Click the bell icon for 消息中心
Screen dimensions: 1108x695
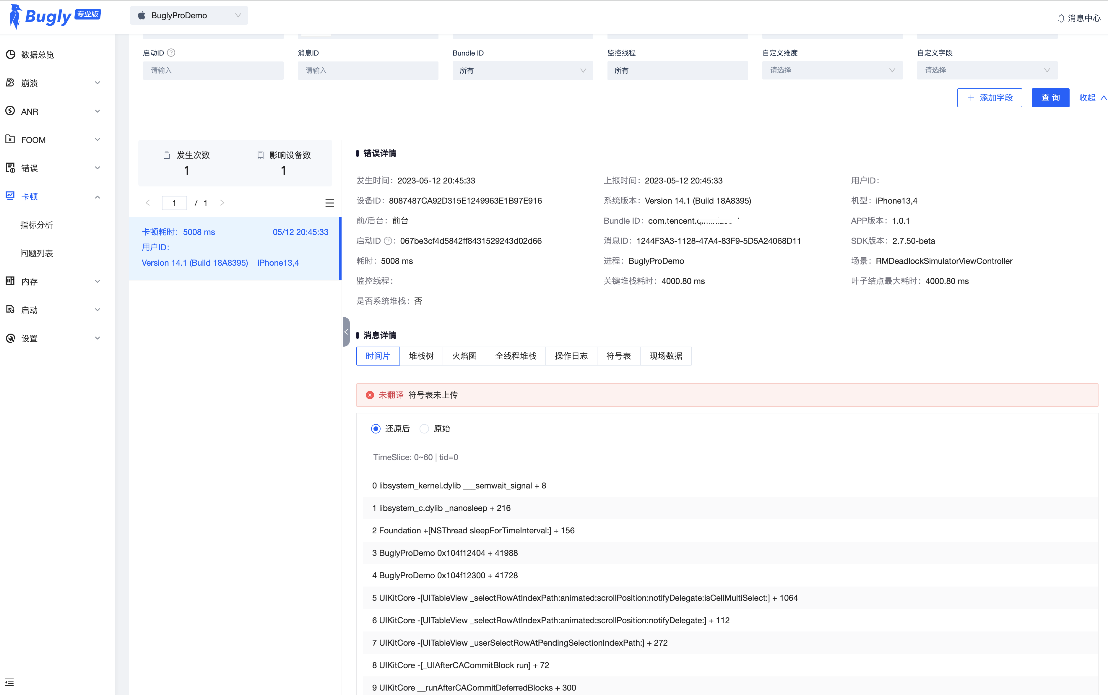1061,18
